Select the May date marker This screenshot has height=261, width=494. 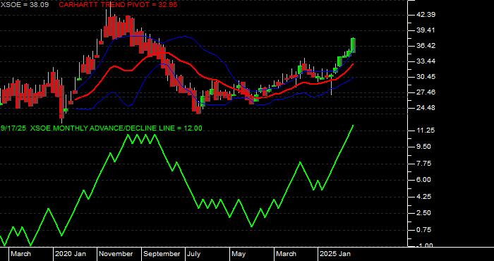pyautogui.click(x=239, y=254)
